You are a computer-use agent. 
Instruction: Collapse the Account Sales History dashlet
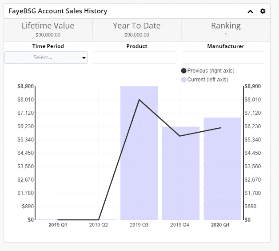[x=250, y=12]
